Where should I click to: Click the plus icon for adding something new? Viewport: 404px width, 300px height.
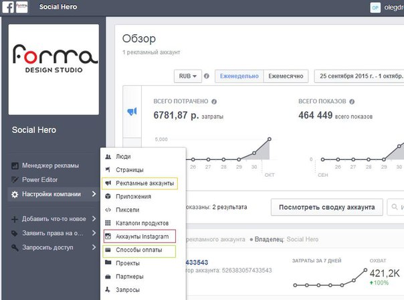15,219
